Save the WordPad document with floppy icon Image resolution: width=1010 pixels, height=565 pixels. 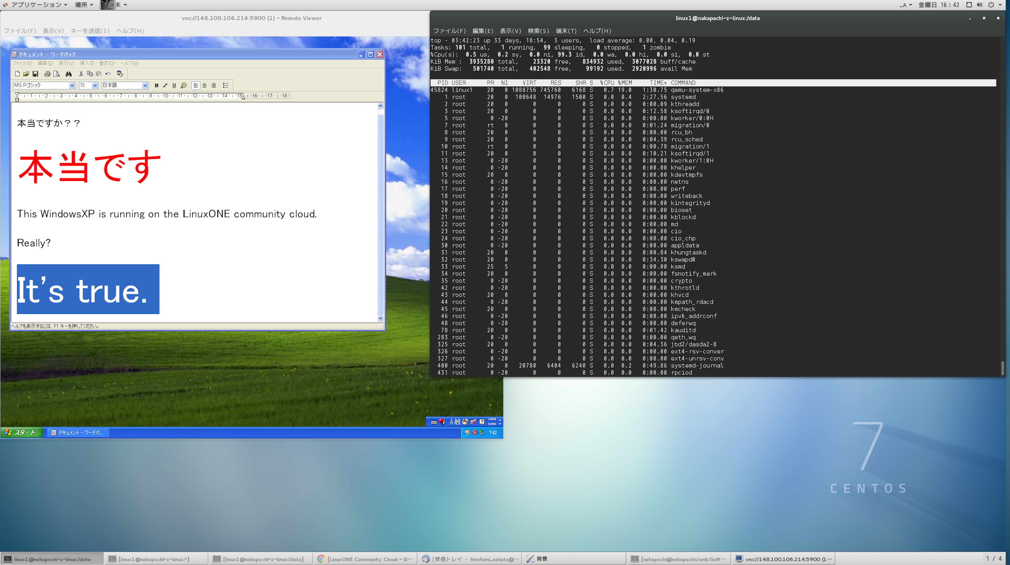[x=35, y=74]
